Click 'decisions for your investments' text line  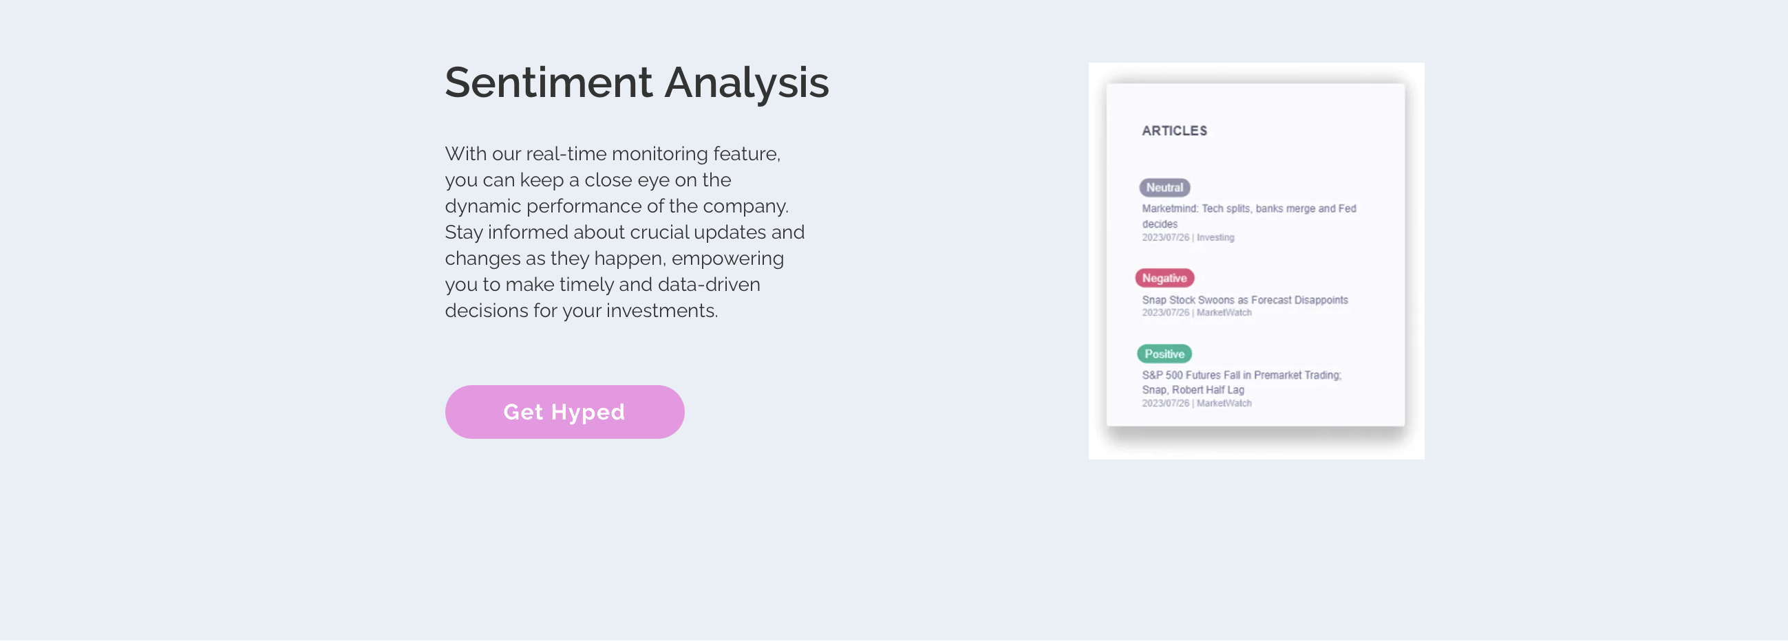tap(581, 311)
